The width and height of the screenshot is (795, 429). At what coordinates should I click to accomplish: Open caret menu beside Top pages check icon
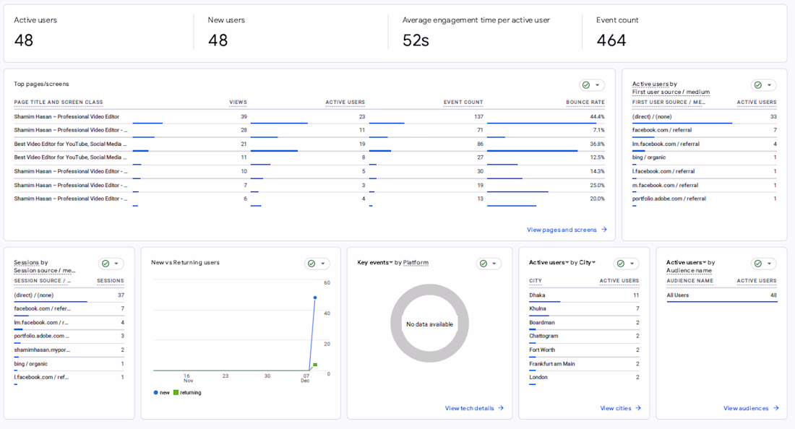pyautogui.click(x=597, y=85)
